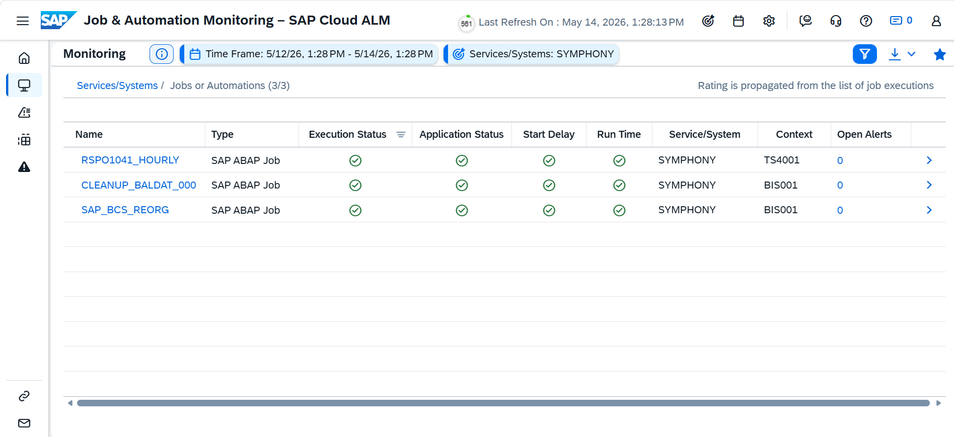Click the scrollbar right arrow
Viewport: 954px width, 437px height.
(x=938, y=403)
